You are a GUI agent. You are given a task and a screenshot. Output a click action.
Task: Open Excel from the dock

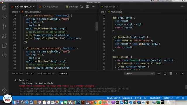(158, 102)
